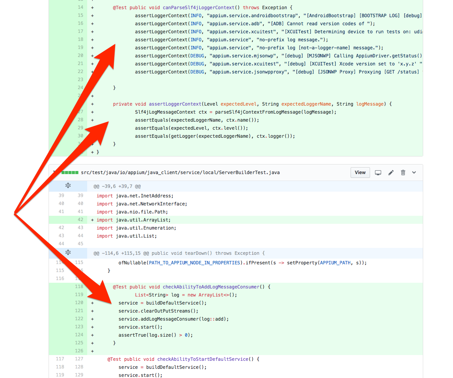Expand hidden lines above the import hunk

click(68, 186)
